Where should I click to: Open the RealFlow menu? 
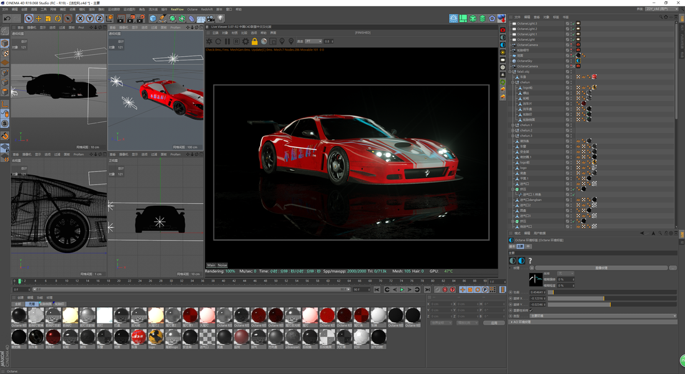click(177, 9)
